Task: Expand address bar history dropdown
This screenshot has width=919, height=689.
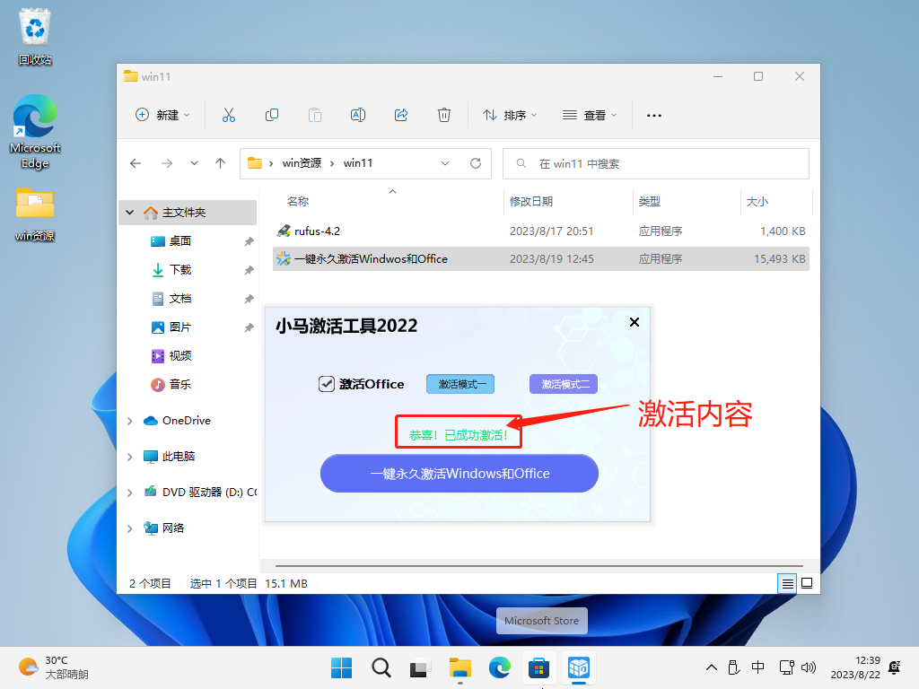Action: coord(445,163)
